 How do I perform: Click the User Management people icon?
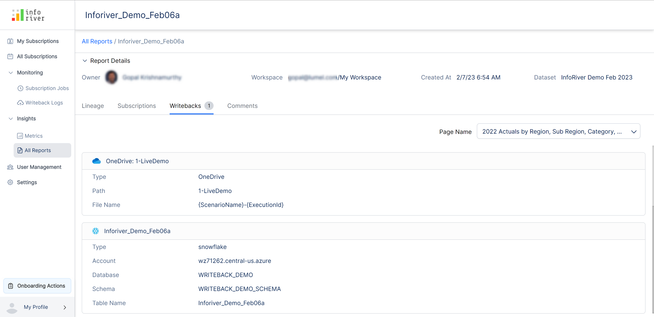[x=10, y=167]
